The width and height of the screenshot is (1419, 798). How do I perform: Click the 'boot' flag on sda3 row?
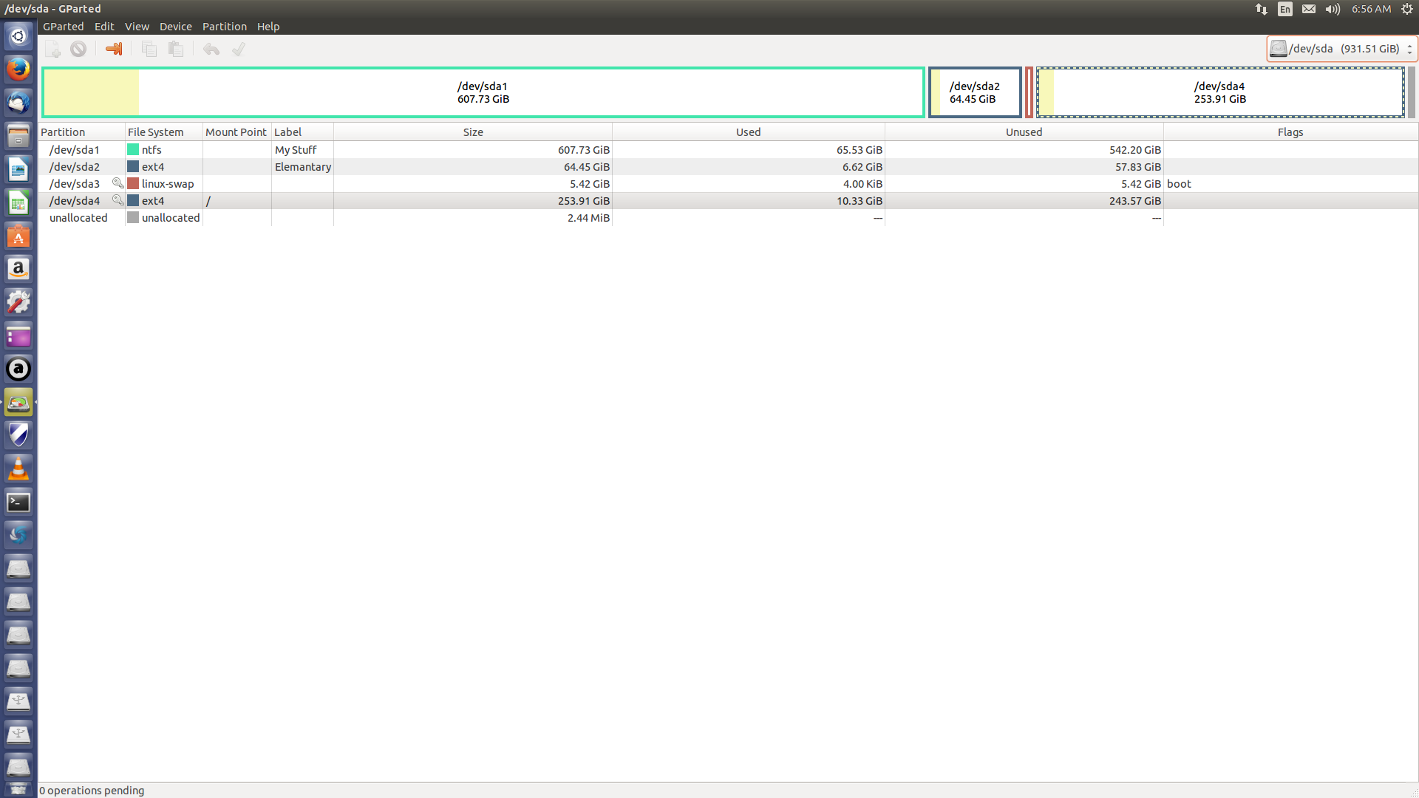(1180, 183)
